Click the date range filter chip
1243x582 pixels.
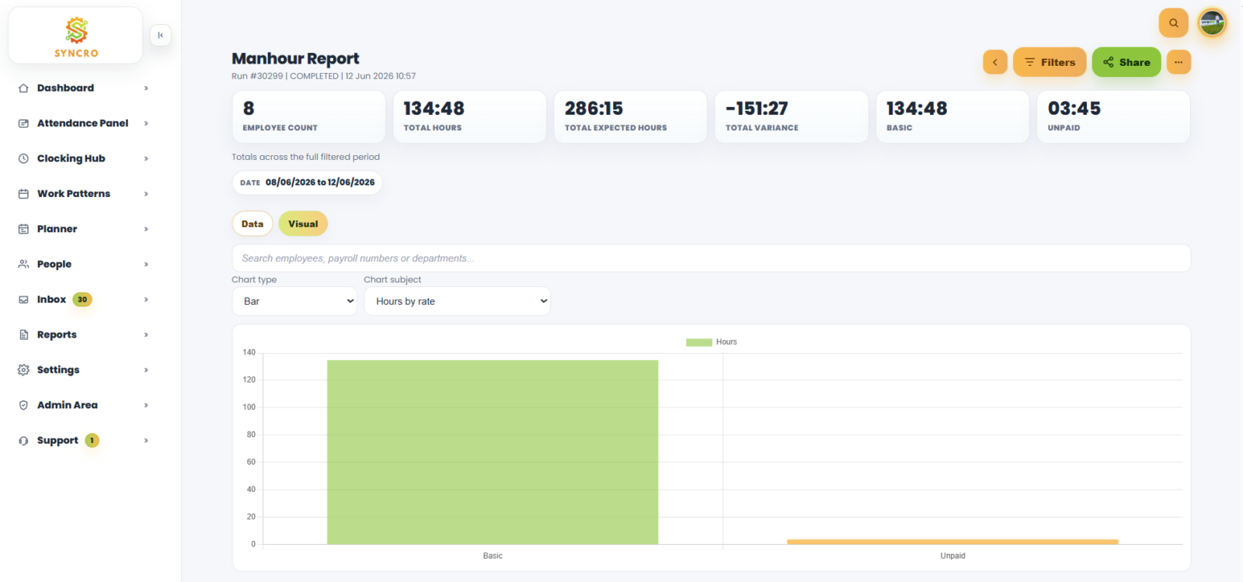307,182
